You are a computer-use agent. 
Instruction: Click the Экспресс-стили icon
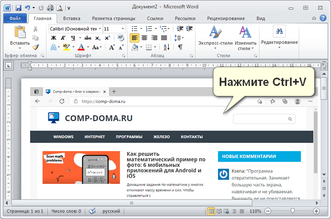pyautogui.click(x=215, y=32)
